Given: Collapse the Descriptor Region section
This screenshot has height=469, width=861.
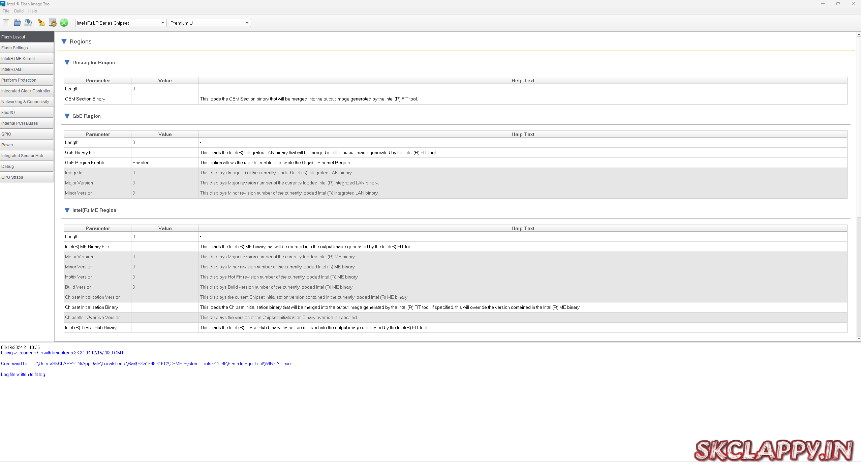Looking at the screenshot, I should 67,62.
